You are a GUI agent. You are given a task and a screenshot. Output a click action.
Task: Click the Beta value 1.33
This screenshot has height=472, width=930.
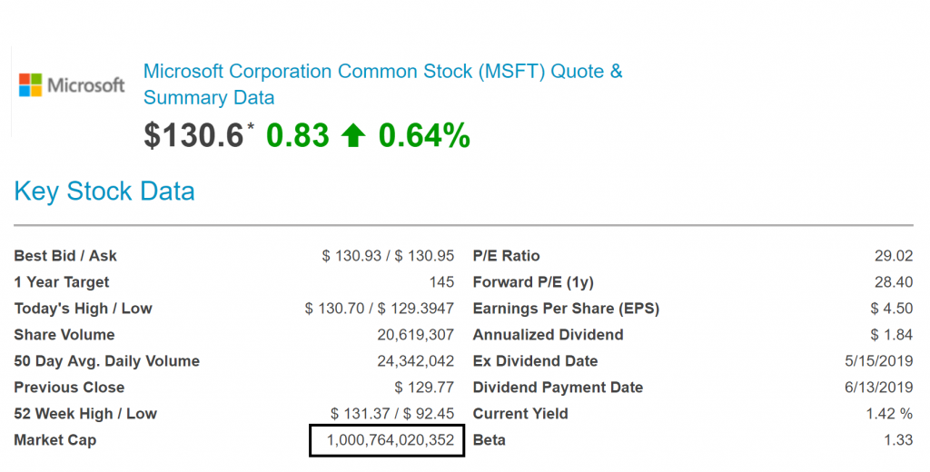(897, 440)
